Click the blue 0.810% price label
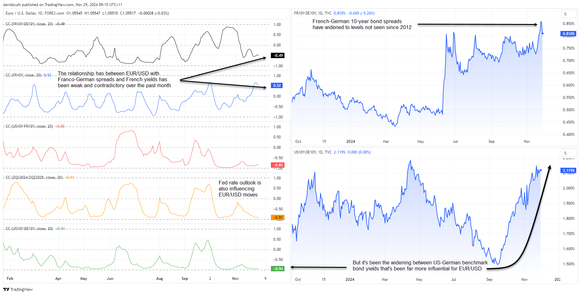 [568, 34]
